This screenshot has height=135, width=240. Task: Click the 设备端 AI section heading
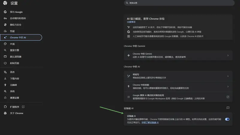coord(129,108)
